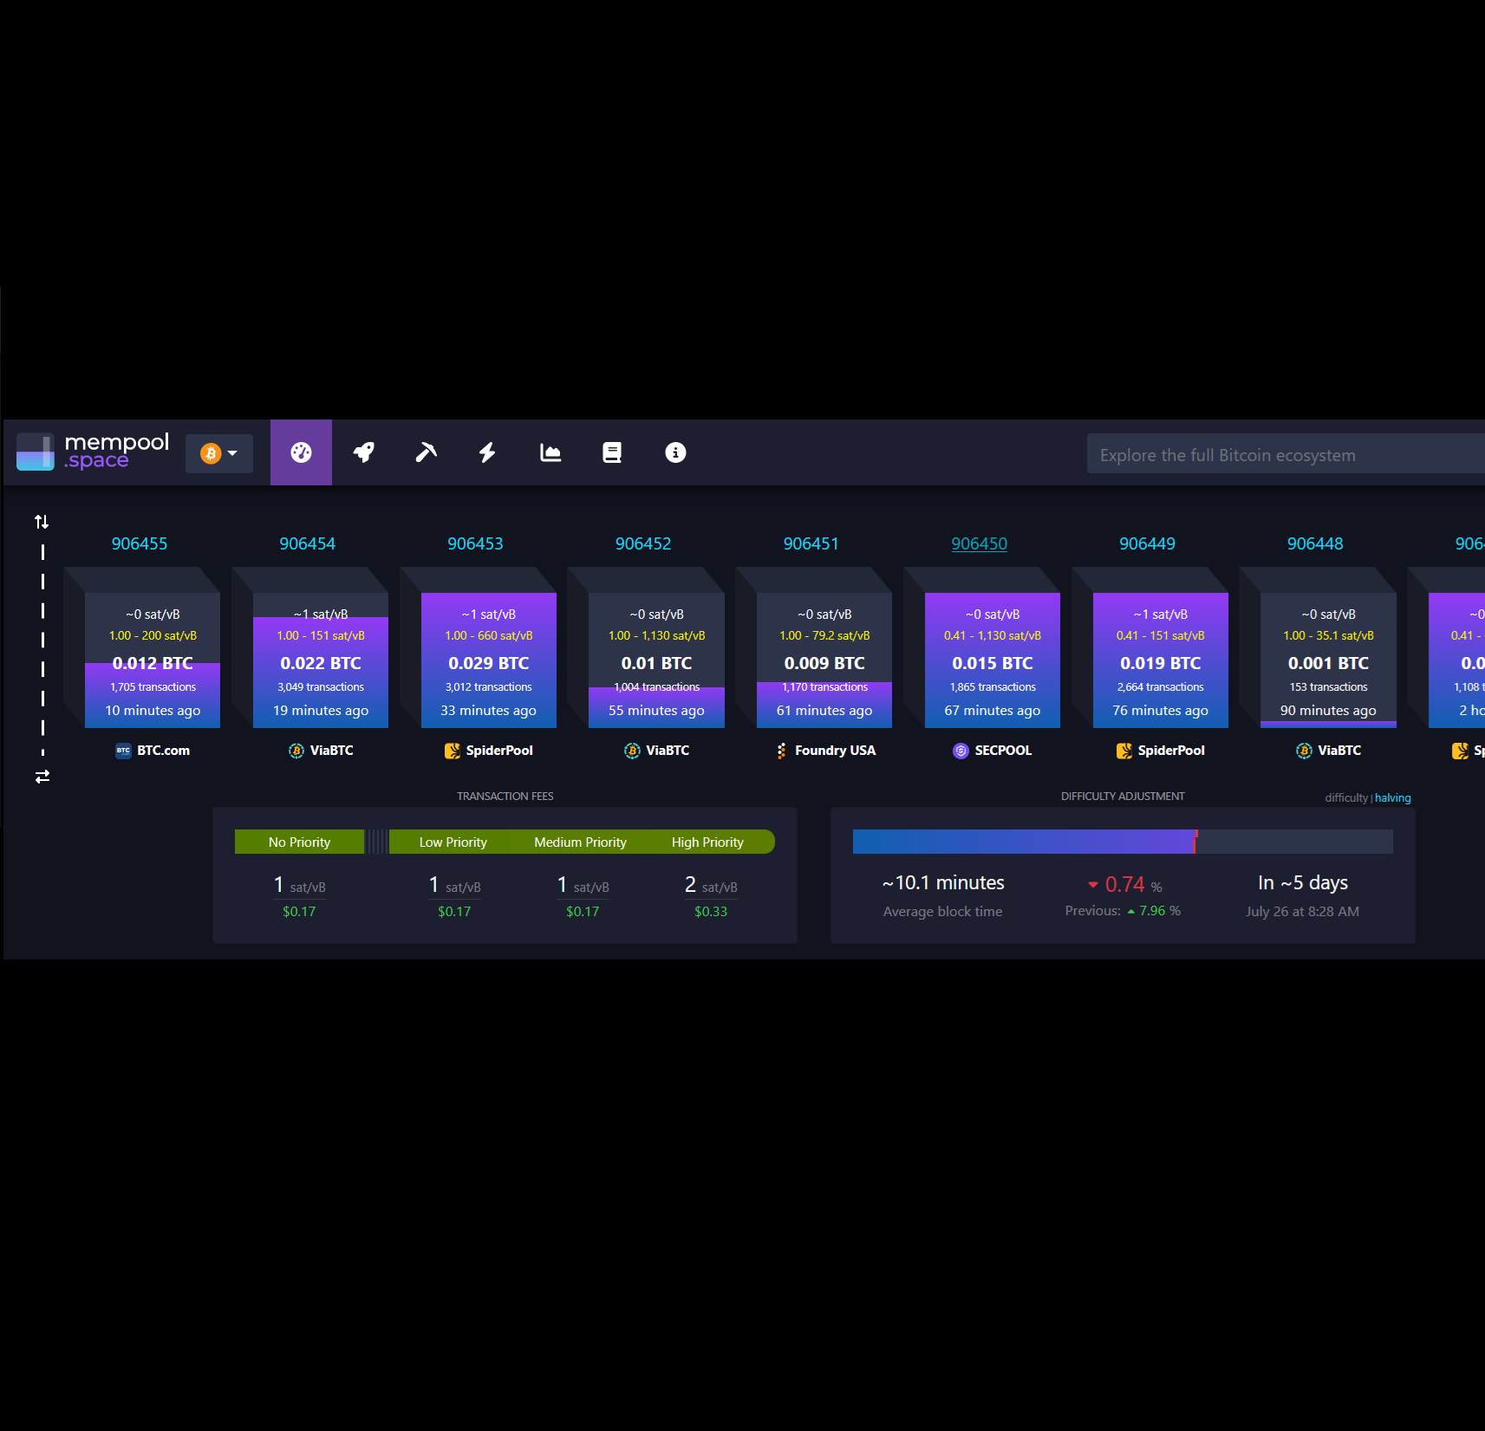Click ViaBTC logo under block 906448
The width and height of the screenshot is (1485, 1431).
tap(1304, 751)
